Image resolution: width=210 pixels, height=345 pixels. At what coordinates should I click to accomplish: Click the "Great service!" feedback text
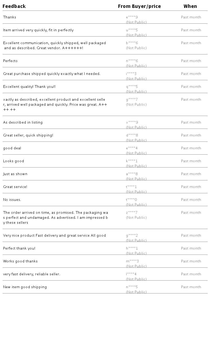pos(15,187)
